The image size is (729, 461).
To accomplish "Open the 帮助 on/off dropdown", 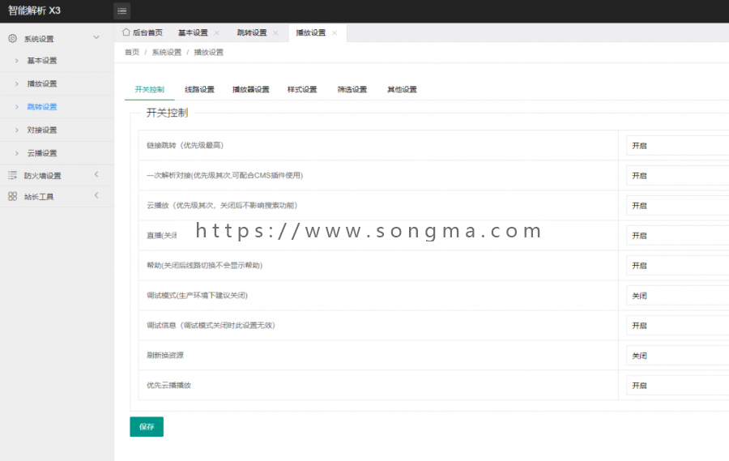I will click(x=677, y=266).
